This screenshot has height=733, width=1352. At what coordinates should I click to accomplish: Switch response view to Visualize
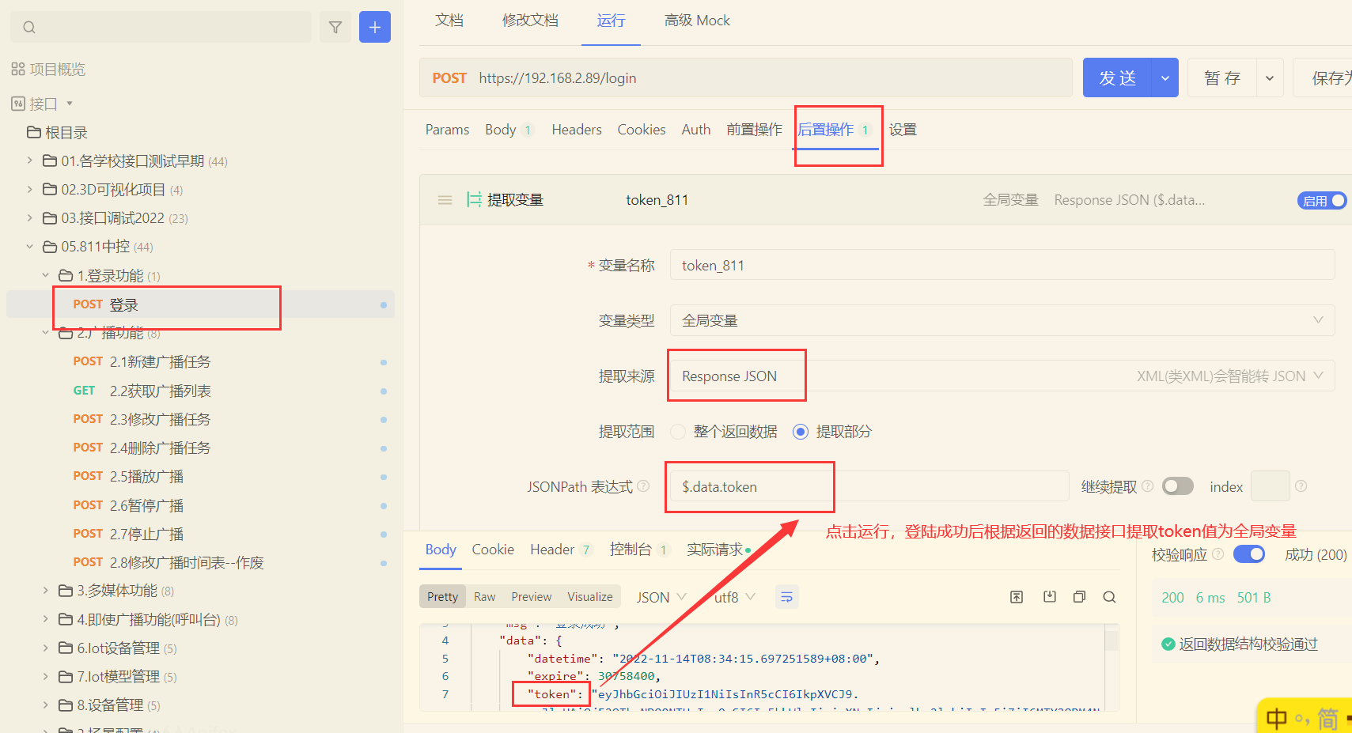tap(590, 597)
